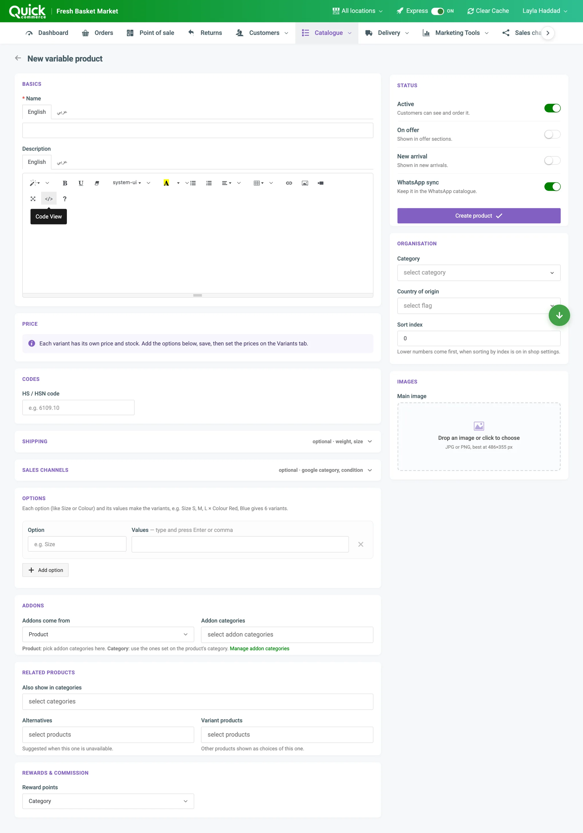
Task: Insert a video in the description
Action: (321, 183)
